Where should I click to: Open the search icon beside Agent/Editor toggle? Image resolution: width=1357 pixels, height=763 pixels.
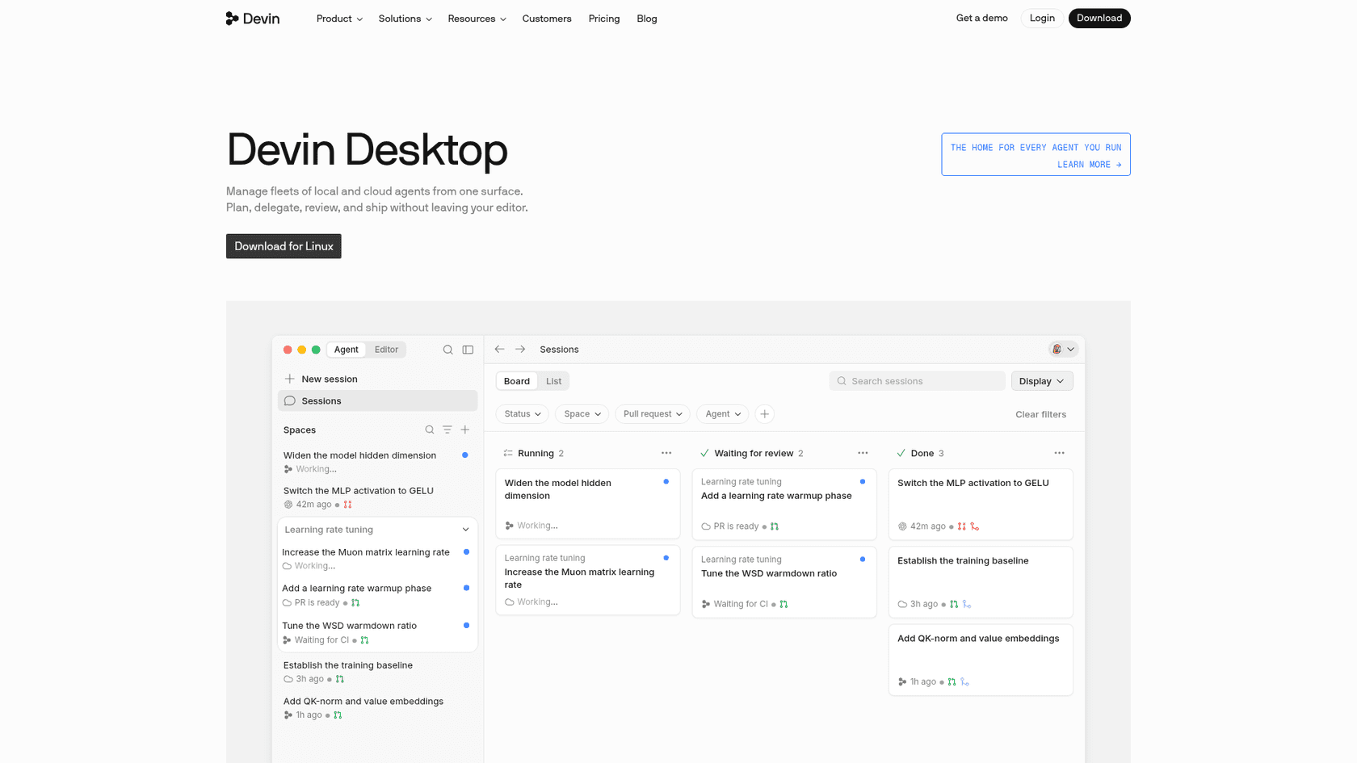click(447, 350)
